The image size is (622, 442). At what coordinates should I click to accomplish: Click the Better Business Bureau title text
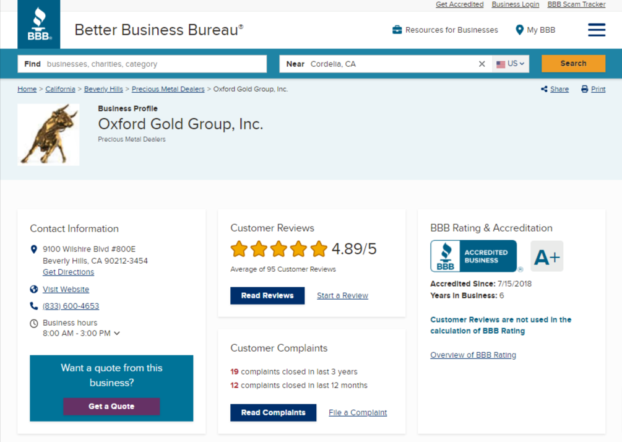(158, 30)
